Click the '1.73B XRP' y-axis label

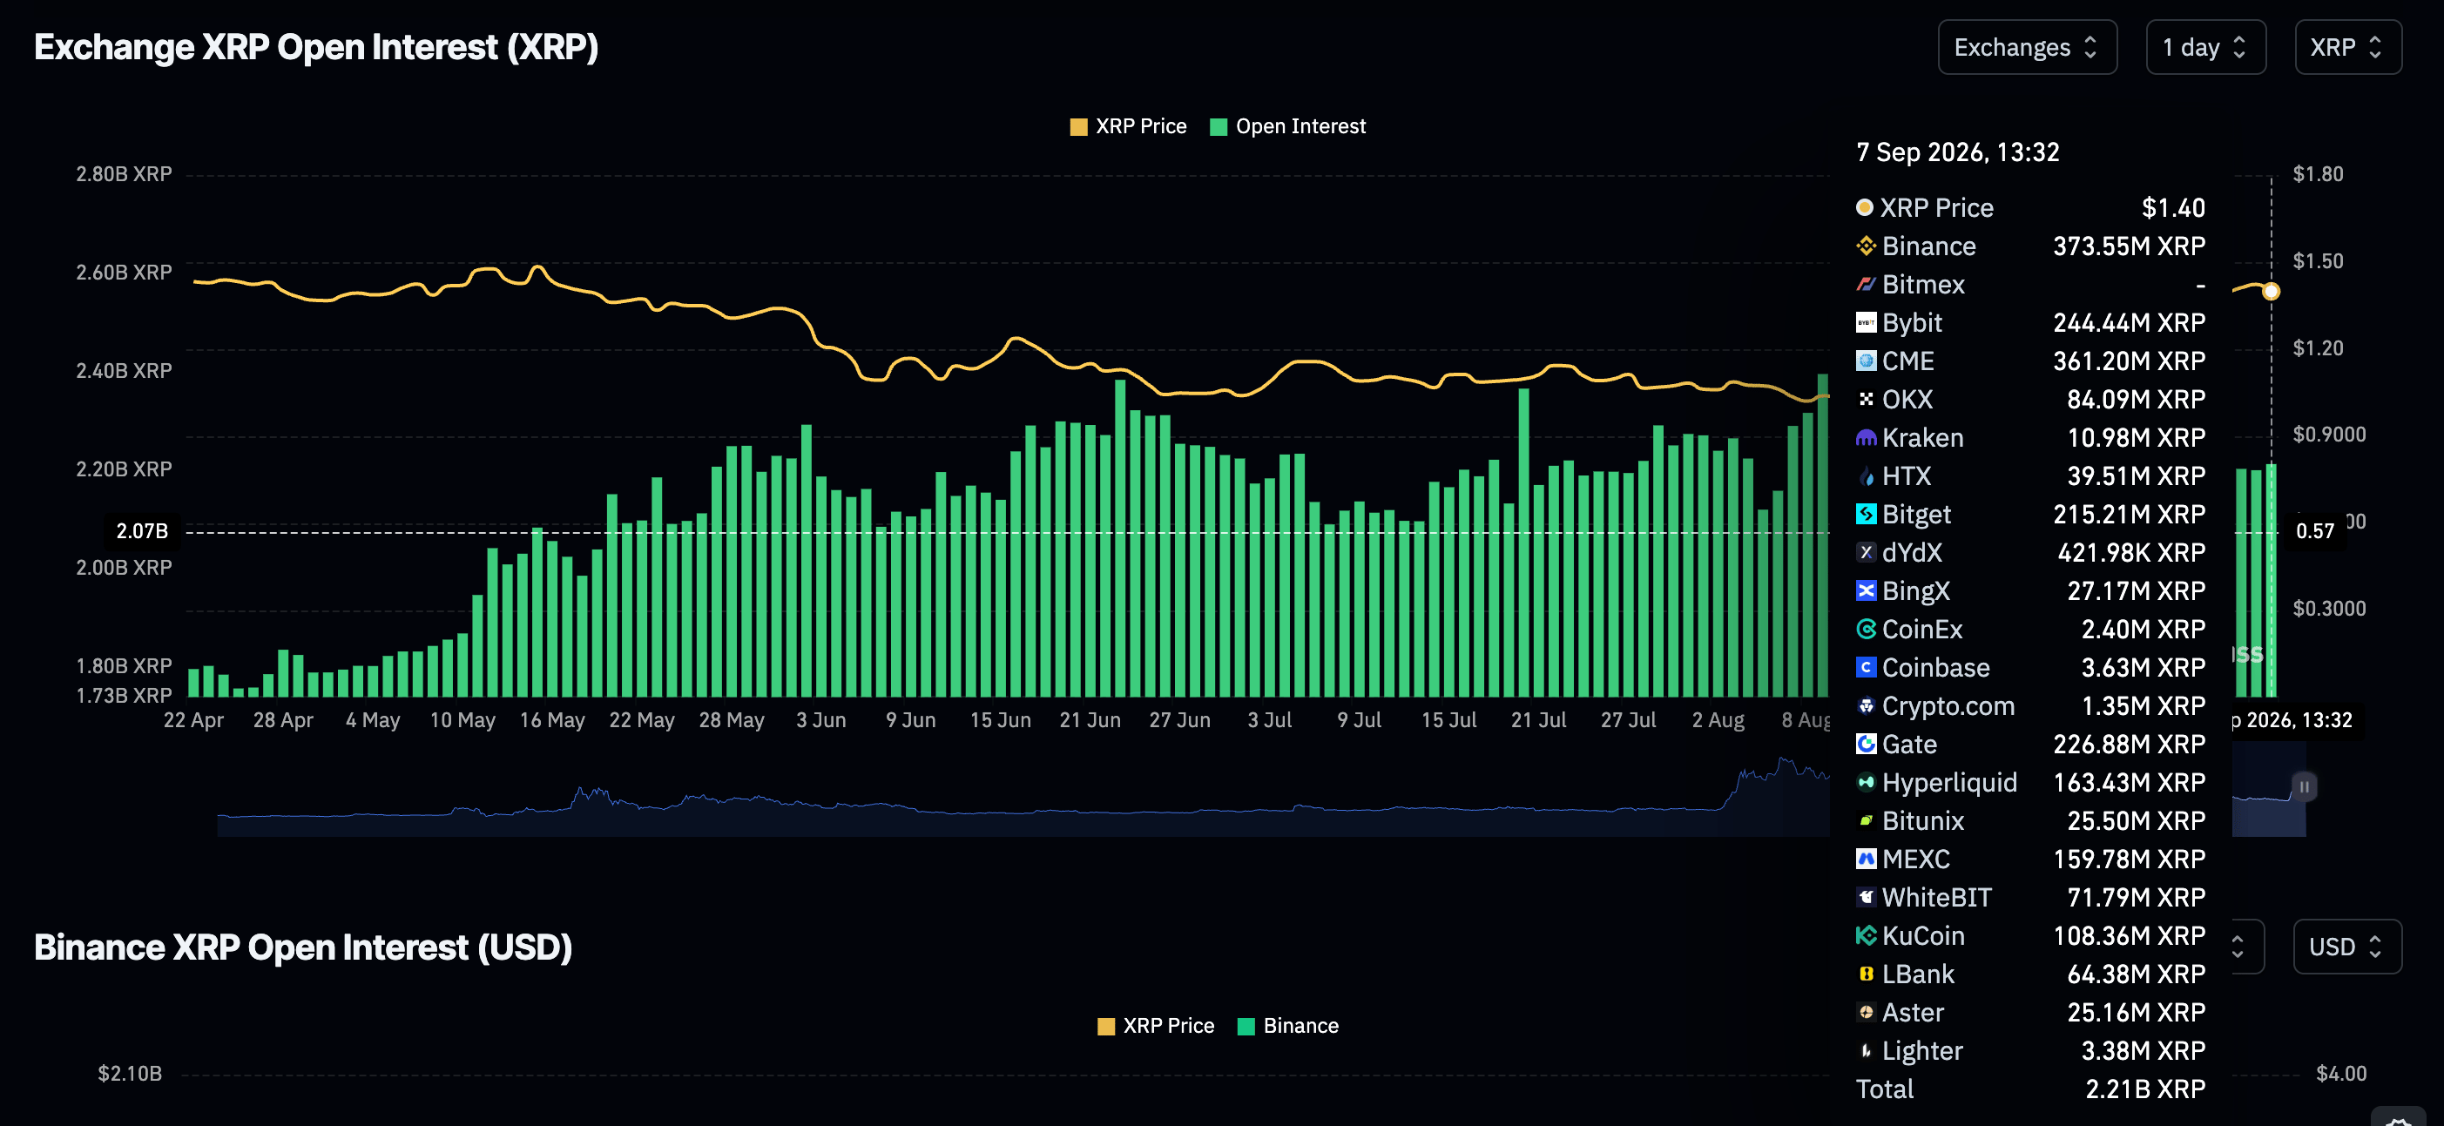(x=125, y=695)
